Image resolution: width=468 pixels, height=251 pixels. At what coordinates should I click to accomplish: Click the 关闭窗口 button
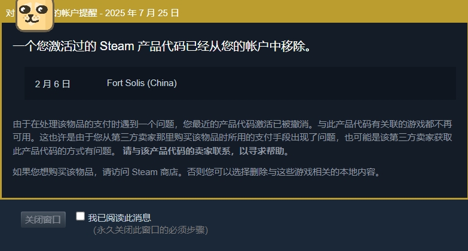pos(43,220)
